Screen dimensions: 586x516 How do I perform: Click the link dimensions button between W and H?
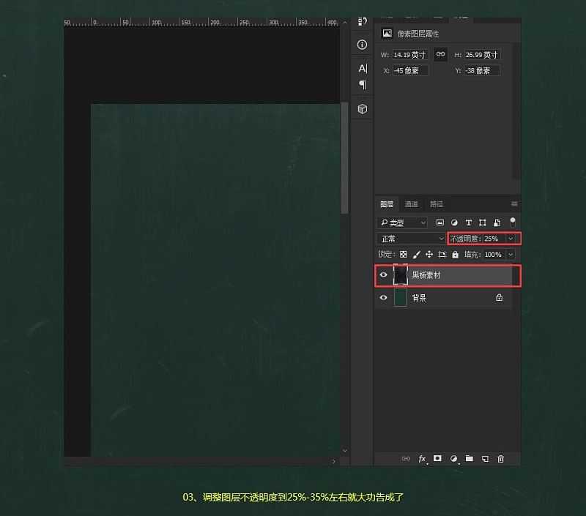coord(440,54)
